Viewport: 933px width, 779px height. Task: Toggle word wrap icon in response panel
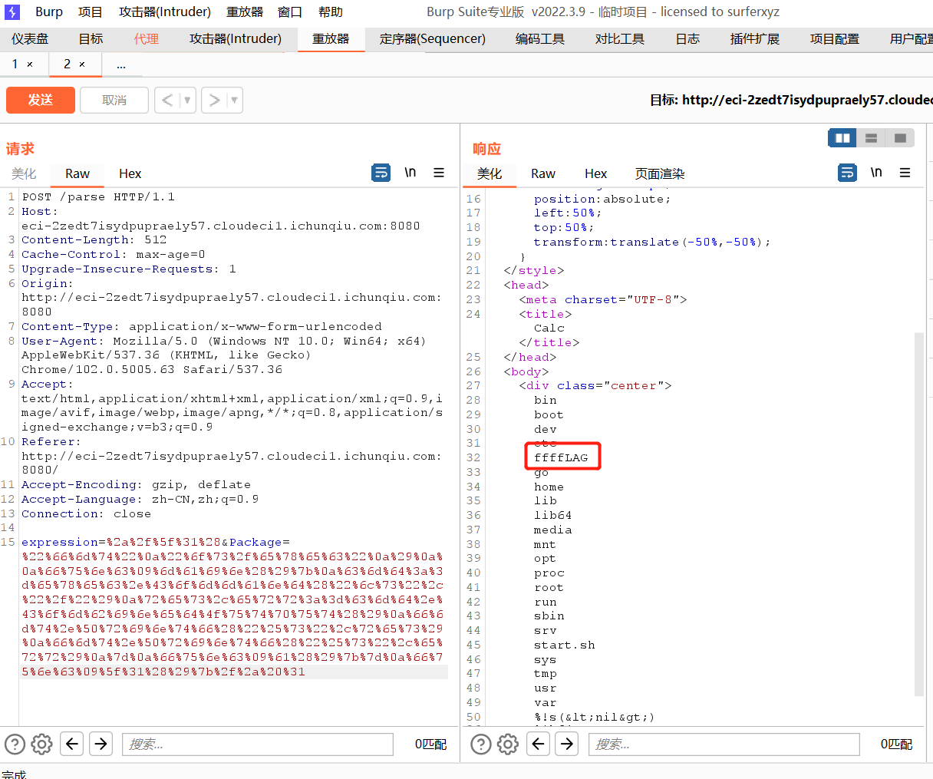(847, 173)
